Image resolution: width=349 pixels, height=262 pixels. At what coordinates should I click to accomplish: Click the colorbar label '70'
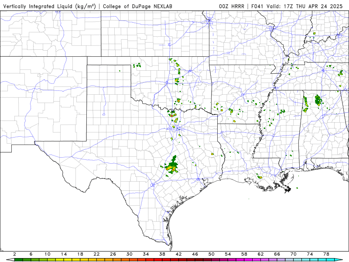tap(293, 254)
